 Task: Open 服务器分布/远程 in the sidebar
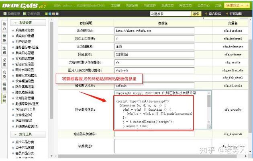pyautogui.click(x=27, y=47)
